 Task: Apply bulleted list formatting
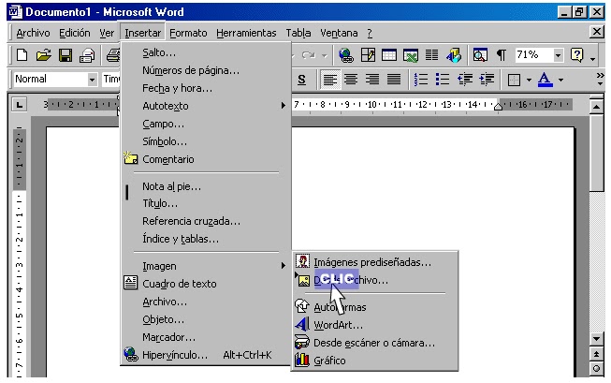[443, 80]
